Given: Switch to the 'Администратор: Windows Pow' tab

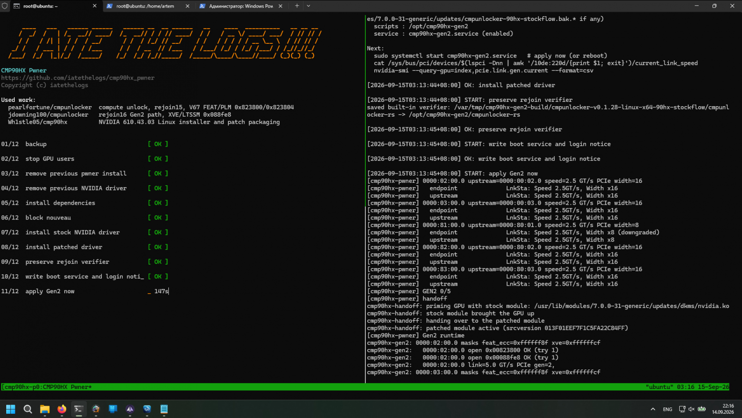Looking at the screenshot, I should pos(241,6).
